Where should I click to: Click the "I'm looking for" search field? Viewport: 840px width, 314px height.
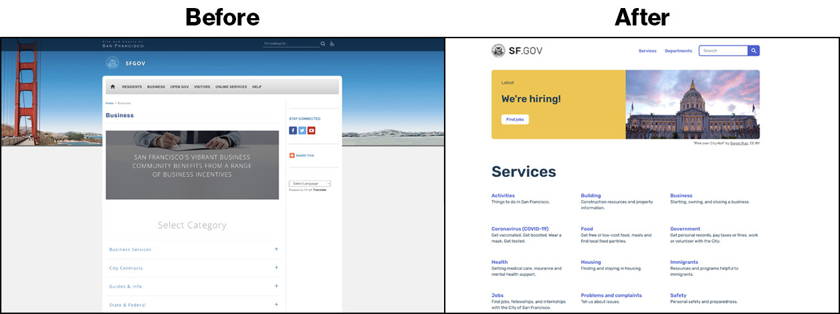point(290,44)
